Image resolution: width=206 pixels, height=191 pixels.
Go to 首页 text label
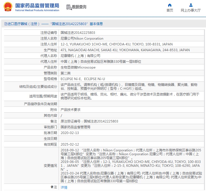coord(170,10)
